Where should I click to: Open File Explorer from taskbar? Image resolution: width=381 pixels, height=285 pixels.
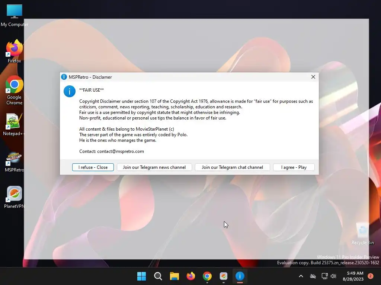(174, 276)
